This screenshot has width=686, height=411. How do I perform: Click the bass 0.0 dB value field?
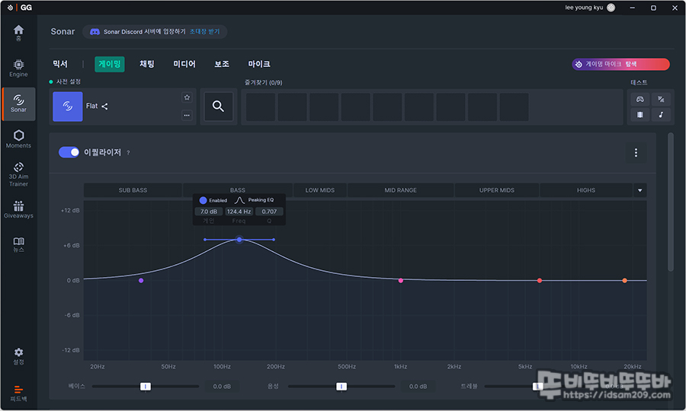(222, 387)
